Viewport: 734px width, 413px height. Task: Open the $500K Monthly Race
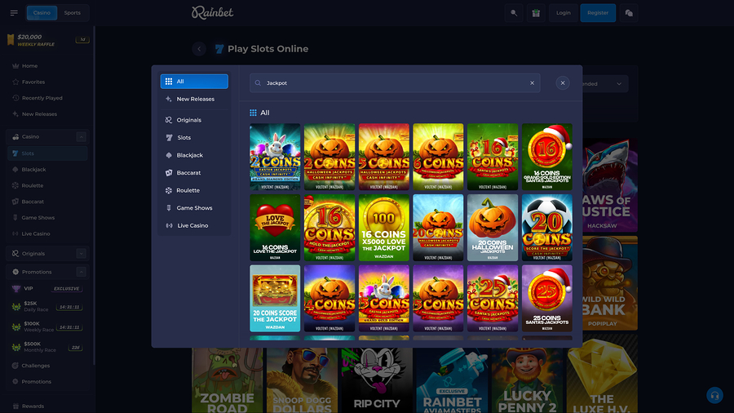[46, 347]
